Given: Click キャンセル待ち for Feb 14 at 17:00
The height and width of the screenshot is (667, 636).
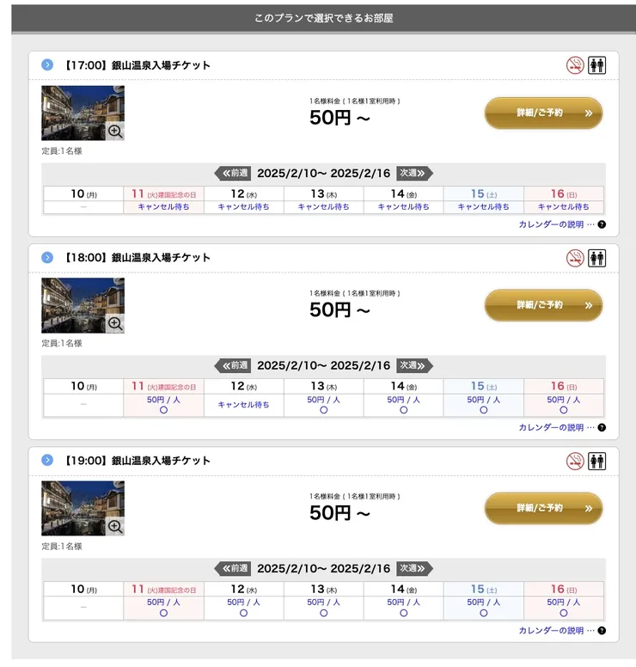Looking at the screenshot, I should [403, 206].
